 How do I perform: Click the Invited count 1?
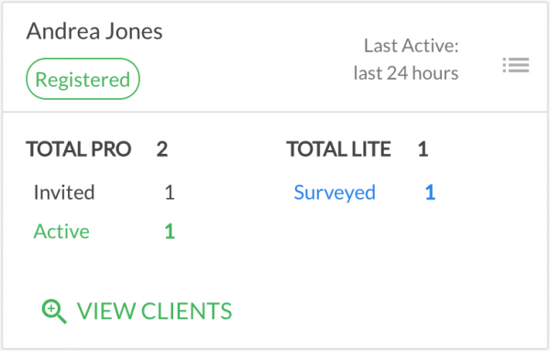[x=170, y=192]
